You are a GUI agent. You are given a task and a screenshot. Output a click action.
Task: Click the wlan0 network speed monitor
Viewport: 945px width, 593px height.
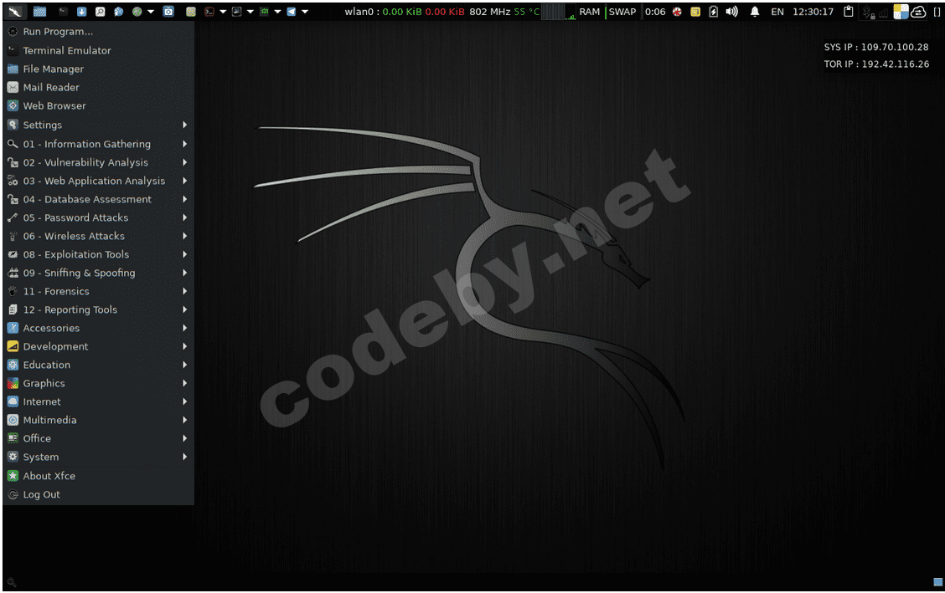point(405,12)
